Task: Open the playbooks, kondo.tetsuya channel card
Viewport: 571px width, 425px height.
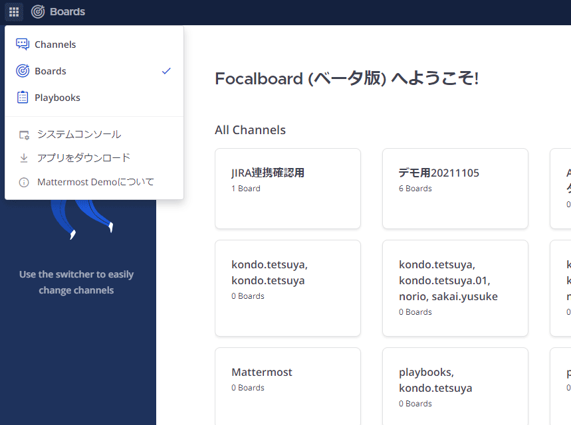Action: coord(455,386)
